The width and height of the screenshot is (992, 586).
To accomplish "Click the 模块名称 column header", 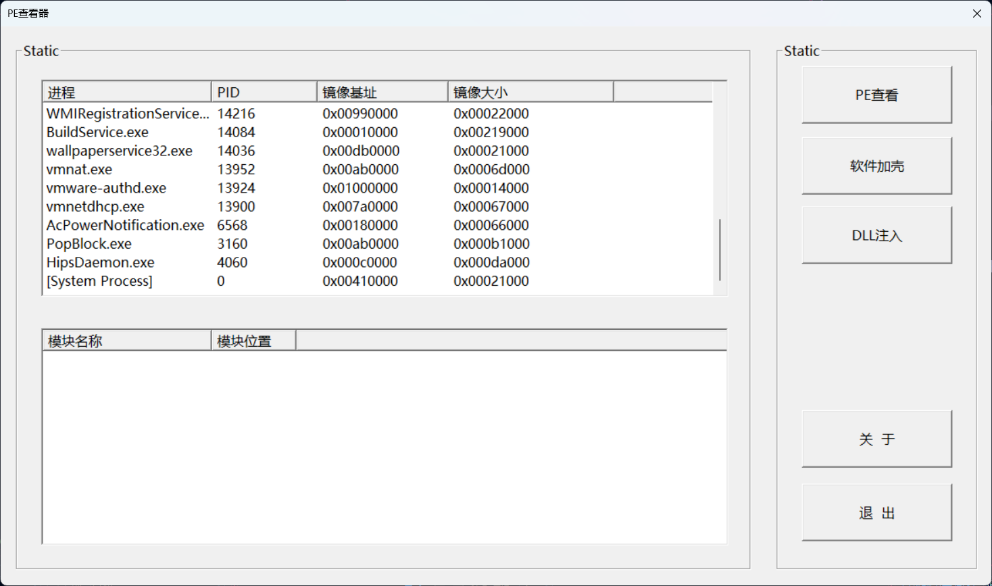I will (x=127, y=341).
